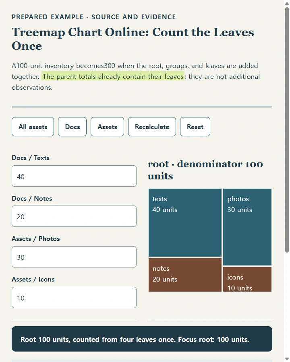
Task: Select the texts 40 units treemap tile
Action: [x=185, y=222]
